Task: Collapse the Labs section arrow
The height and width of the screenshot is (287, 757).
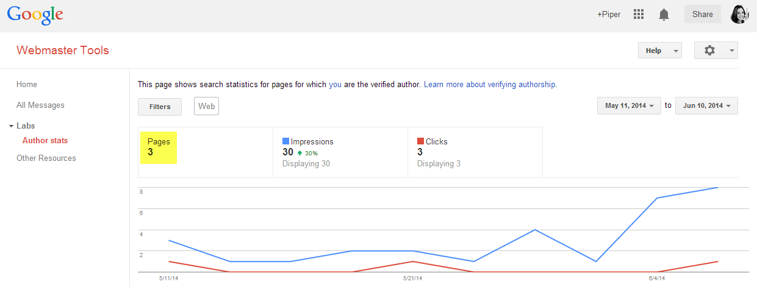Action: point(11,126)
